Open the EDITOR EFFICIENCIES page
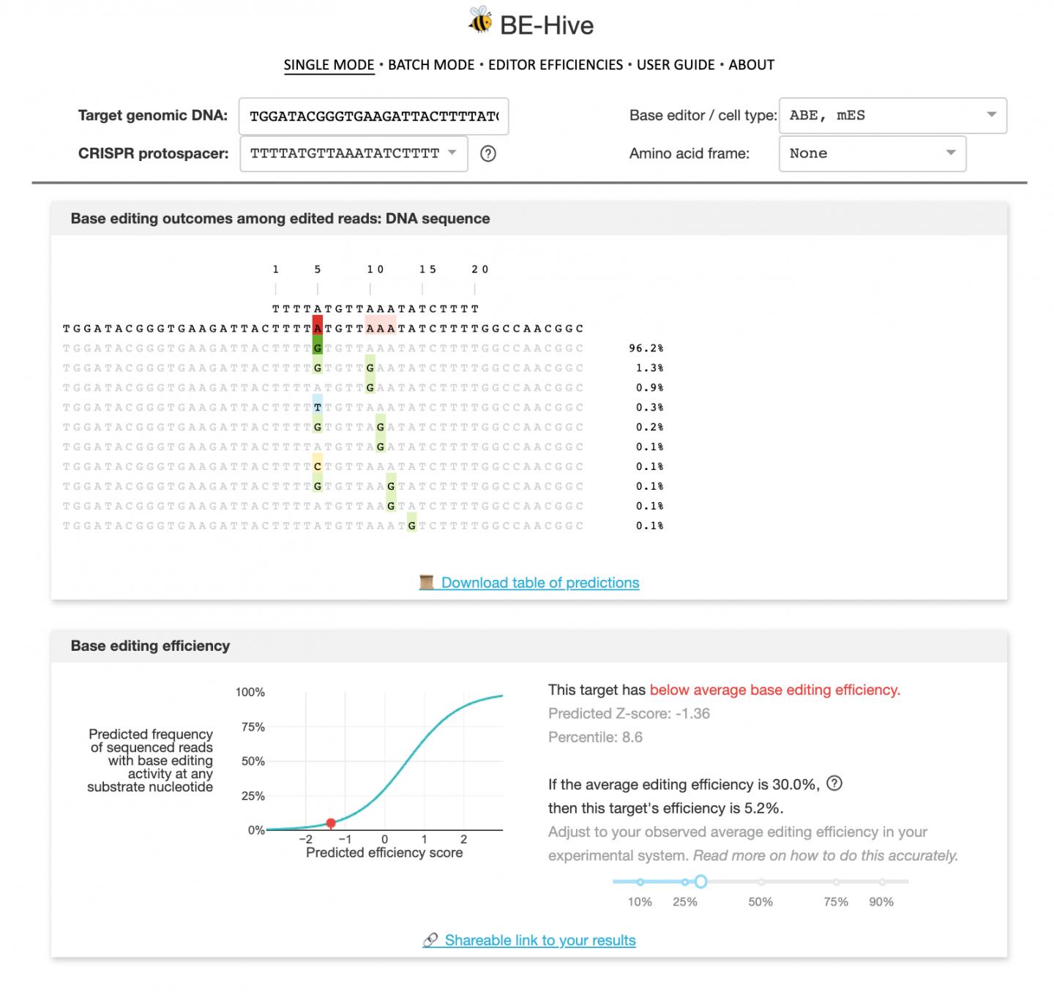The height and width of the screenshot is (992, 1054). pos(556,64)
